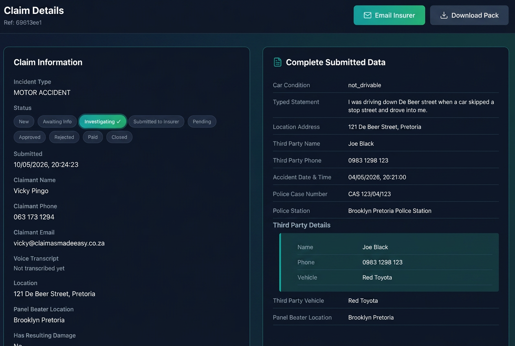Click the download arrow icon in Download Pack
The height and width of the screenshot is (346, 515).
[444, 16]
